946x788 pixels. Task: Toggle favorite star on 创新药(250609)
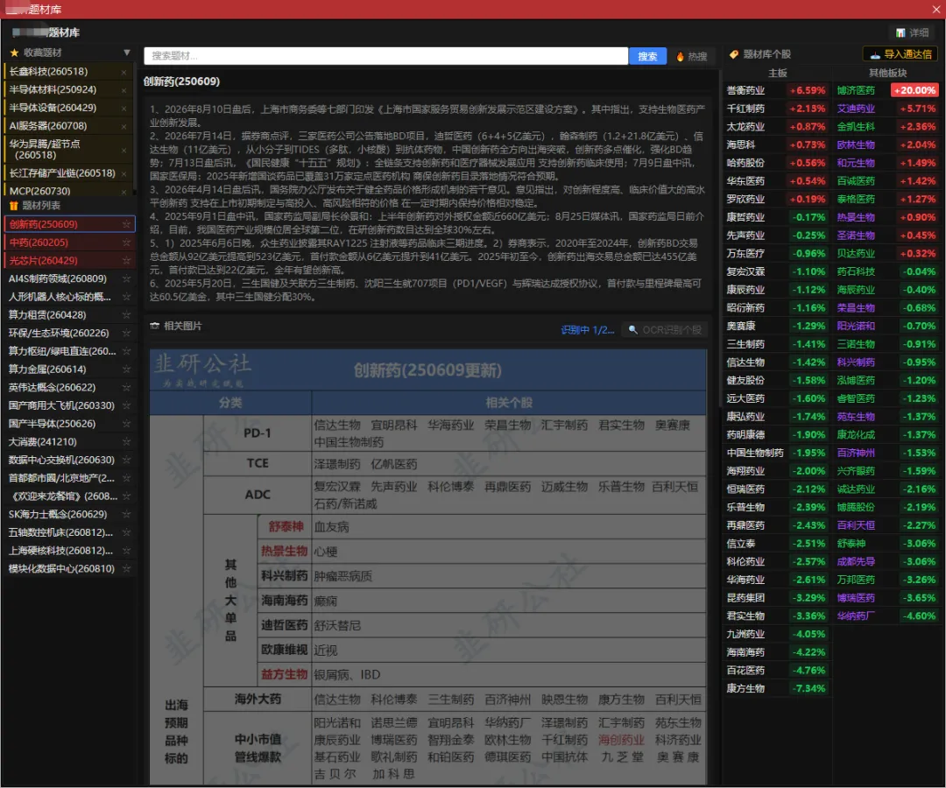(126, 224)
